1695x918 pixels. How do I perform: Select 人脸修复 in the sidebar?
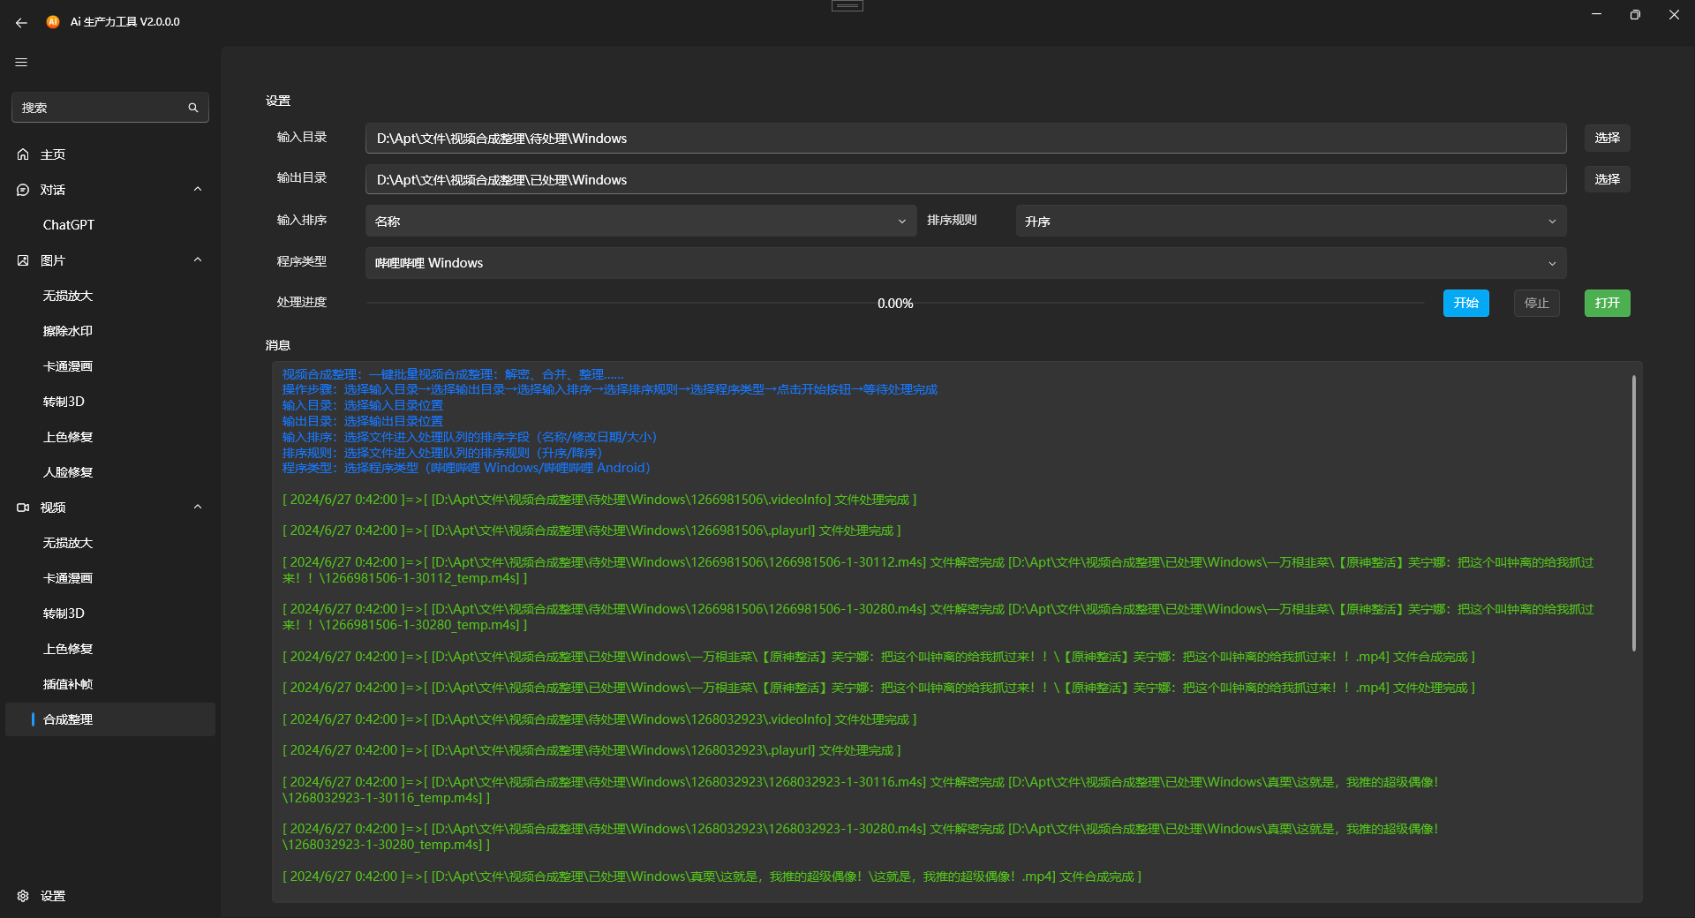click(x=110, y=472)
